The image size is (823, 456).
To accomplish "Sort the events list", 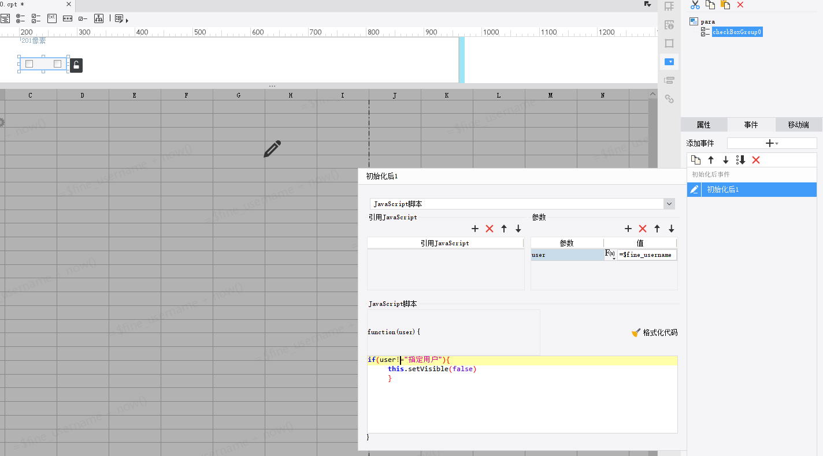I will (741, 160).
